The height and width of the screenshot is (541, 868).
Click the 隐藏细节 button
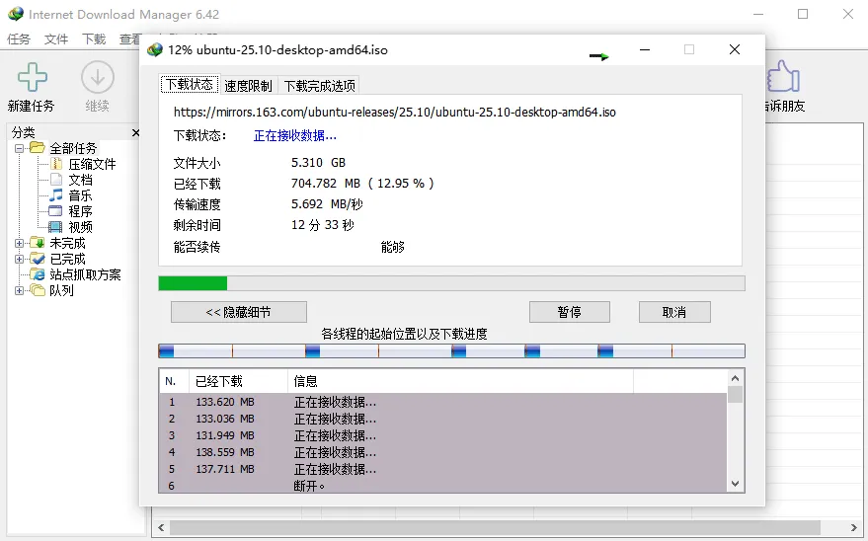click(239, 312)
